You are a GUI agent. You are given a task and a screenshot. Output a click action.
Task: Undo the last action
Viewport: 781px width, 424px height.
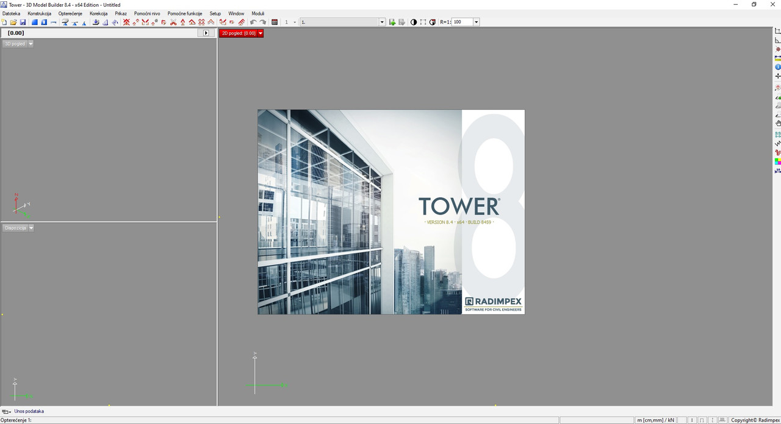[x=253, y=22]
